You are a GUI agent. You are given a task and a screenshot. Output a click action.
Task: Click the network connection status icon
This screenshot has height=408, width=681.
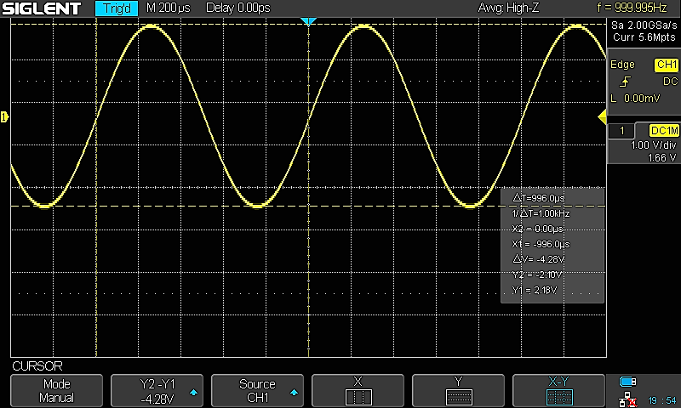tap(627, 398)
